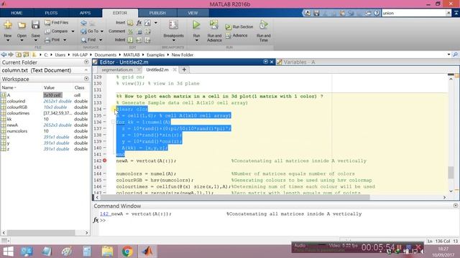This screenshot has width=460, height=258.
Task: Click Run and Time icon
Action: pos(264,25)
